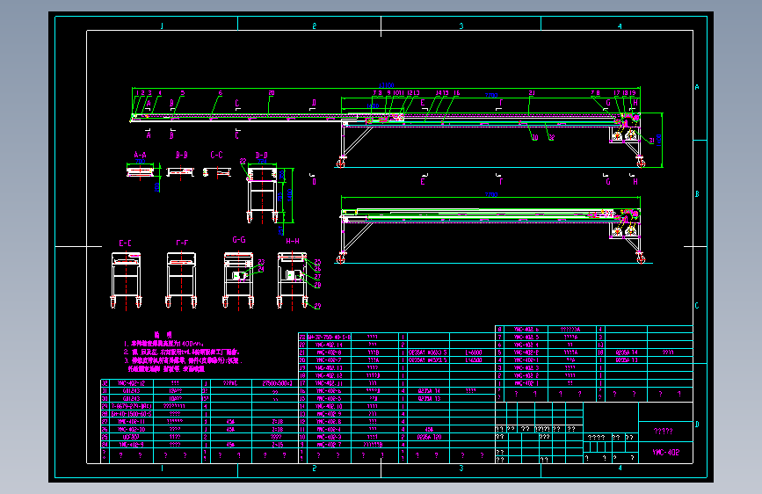The width and height of the screenshot is (762, 494).
Task: Click the YMC-402-12 cell in parts list row 32
Action: coord(131,383)
